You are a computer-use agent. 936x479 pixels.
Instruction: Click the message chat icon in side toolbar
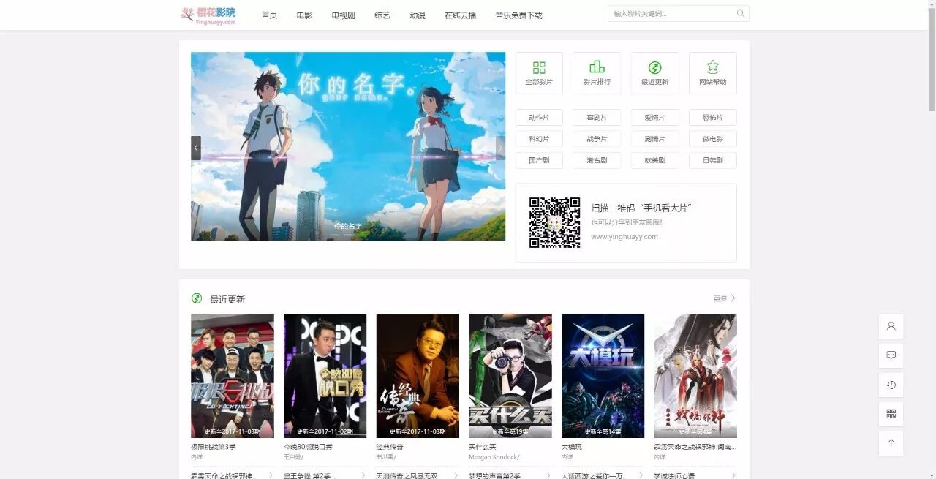tap(891, 355)
